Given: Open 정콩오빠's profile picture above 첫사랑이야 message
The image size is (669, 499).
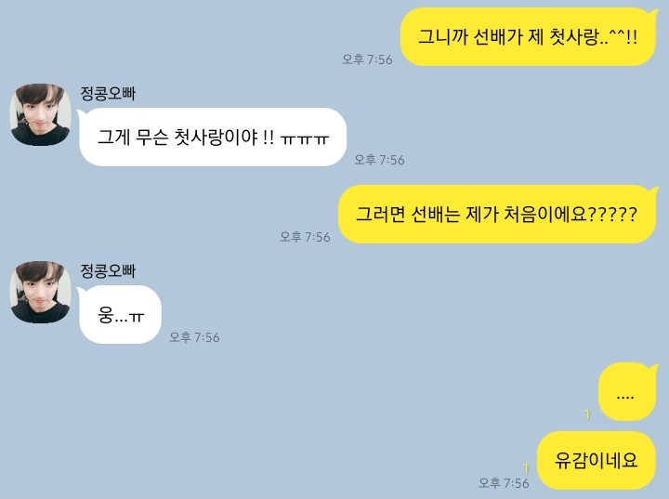Looking at the screenshot, I should click(x=41, y=114).
